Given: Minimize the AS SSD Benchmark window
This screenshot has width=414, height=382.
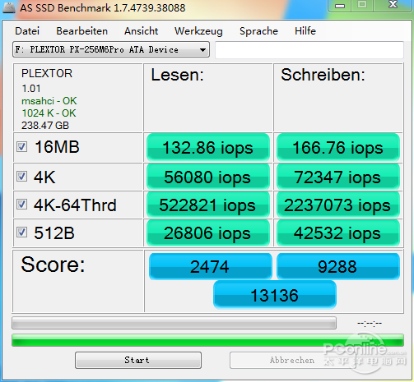Looking at the screenshot, I should [x=340, y=6].
